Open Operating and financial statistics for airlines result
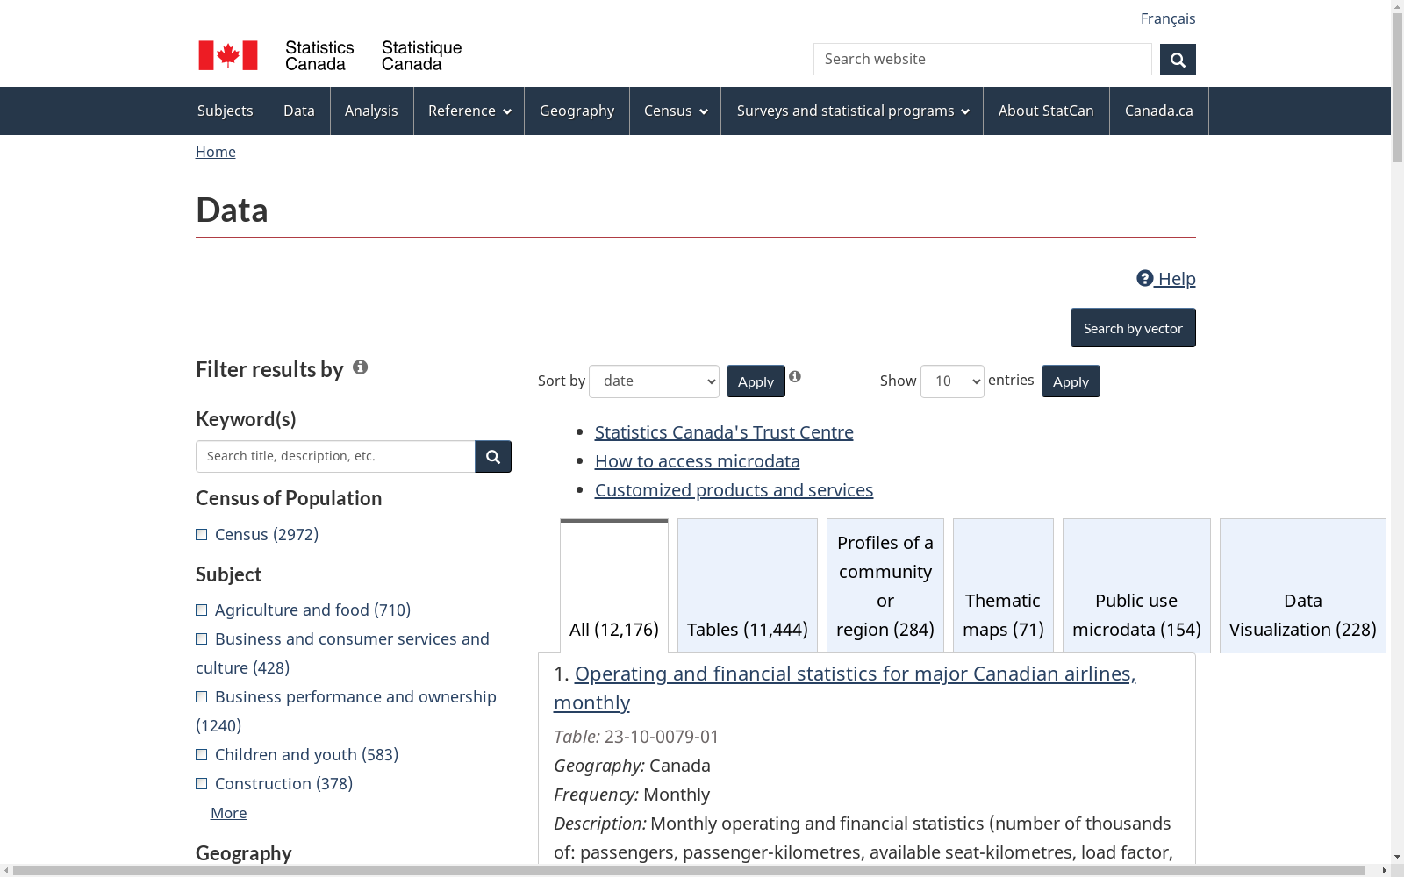Image resolution: width=1404 pixels, height=877 pixels. point(844,688)
